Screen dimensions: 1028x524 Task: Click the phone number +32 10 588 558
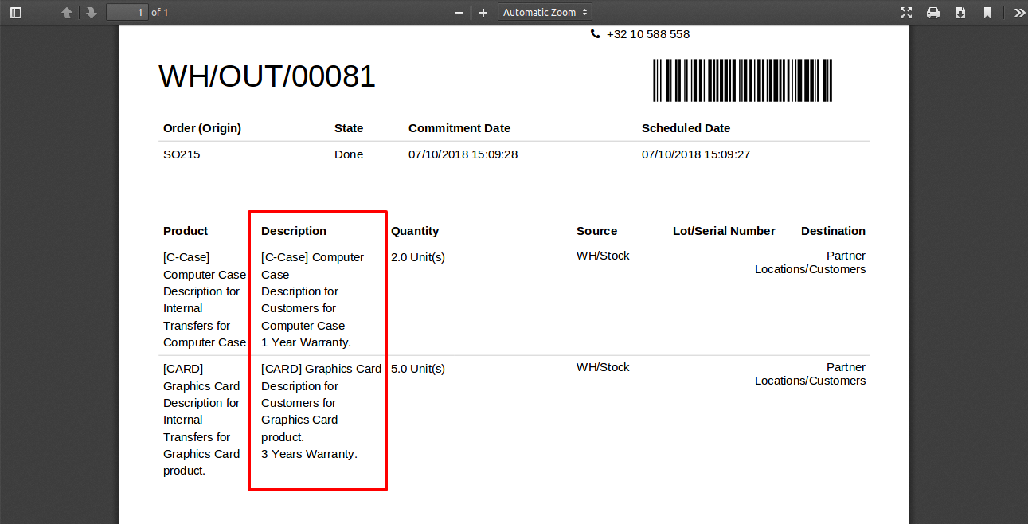click(647, 34)
